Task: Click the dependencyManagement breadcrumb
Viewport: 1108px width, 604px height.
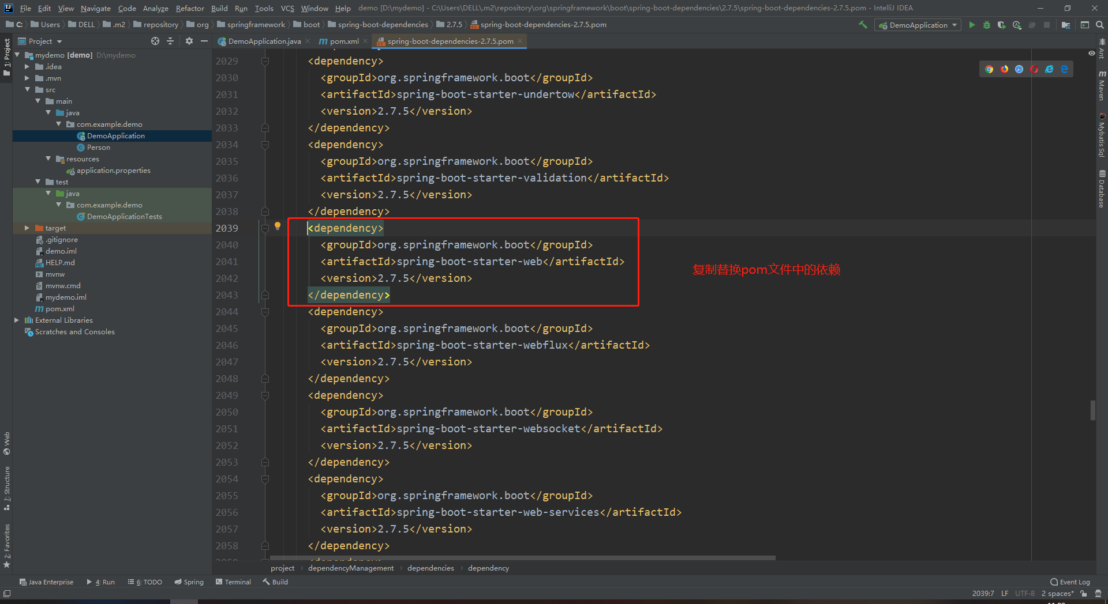Action: pos(351,568)
